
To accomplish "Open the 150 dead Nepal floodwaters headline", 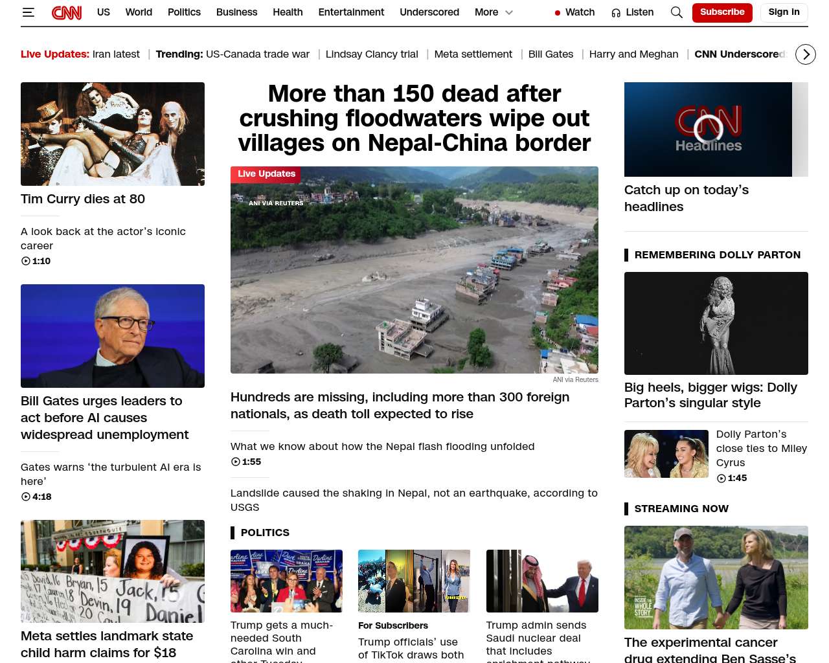I will pyautogui.click(x=414, y=118).
